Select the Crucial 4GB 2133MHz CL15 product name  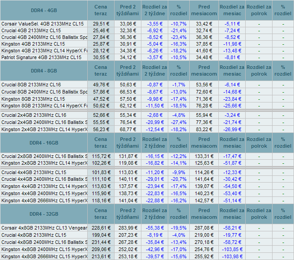point(31,30)
